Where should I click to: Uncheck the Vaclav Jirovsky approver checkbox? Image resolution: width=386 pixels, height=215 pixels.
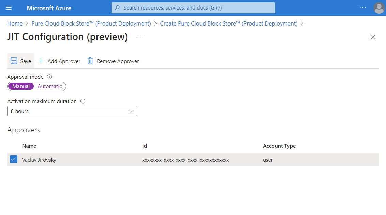pos(14,159)
